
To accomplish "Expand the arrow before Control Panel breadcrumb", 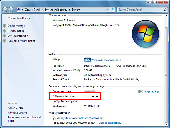I will click(x=22, y=10).
